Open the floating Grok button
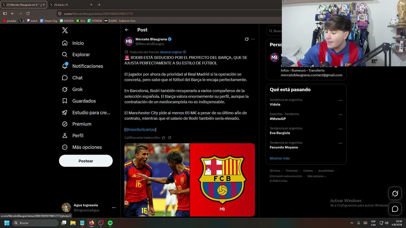The height and width of the screenshot is (228, 406). (x=395, y=193)
